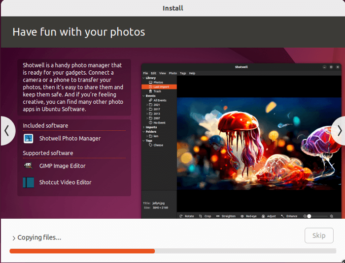Advance to the next installer slide
Viewport: 345px width, 263px height.
coord(339,131)
